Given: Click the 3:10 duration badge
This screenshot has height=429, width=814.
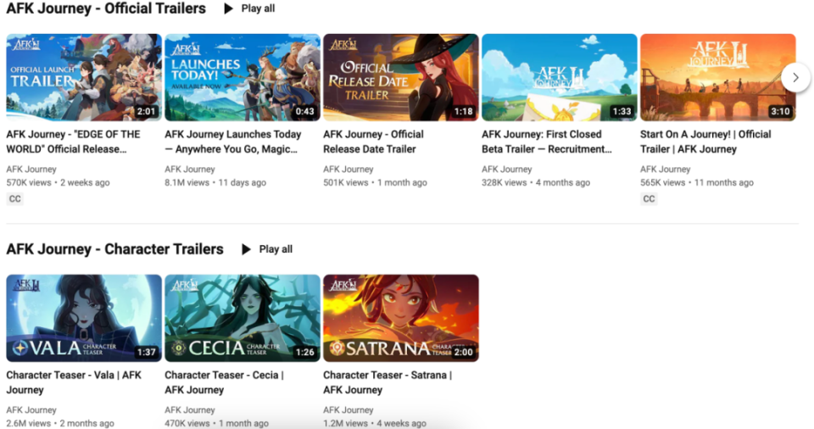Looking at the screenshot, I should 780,112.
